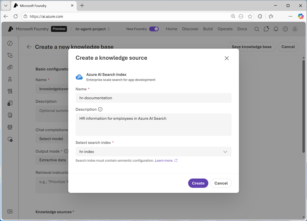
Task: Open the browser settings ellipsis menu
Action: pyautogui.click(x=290, y=16)
